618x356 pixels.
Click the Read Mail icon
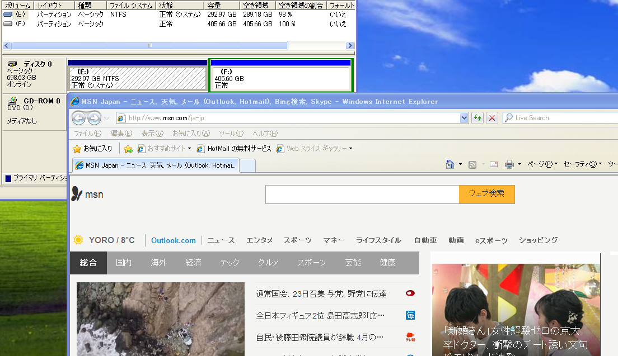(494, 164)
